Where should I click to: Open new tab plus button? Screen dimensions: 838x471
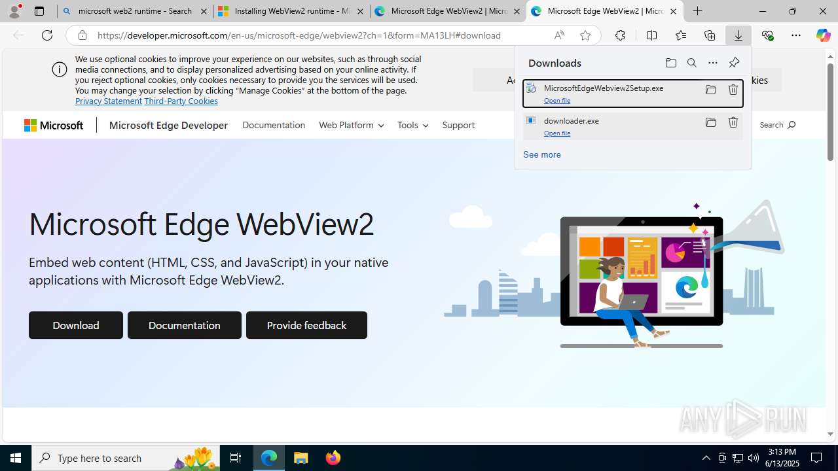point(698,11)
